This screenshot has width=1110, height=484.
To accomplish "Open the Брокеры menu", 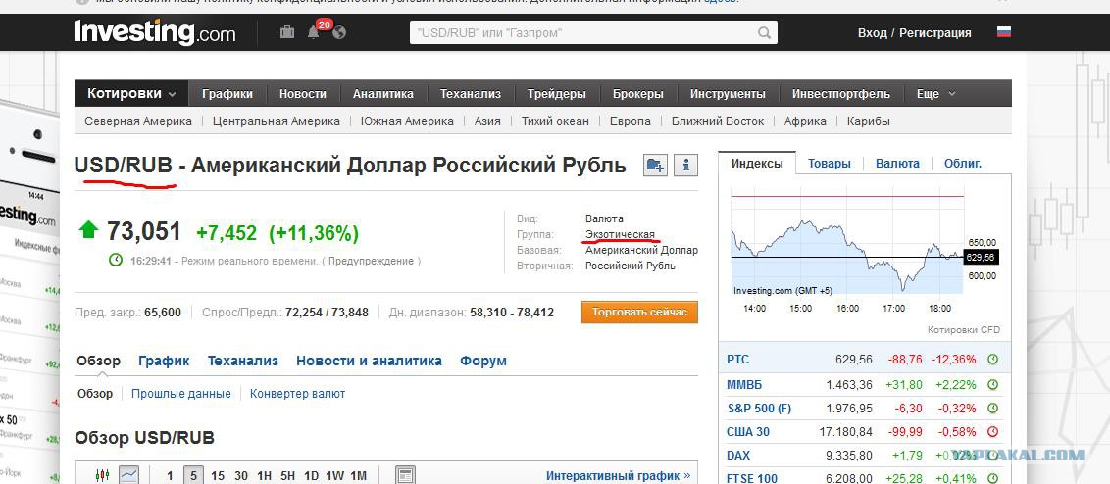I will 637,93.
